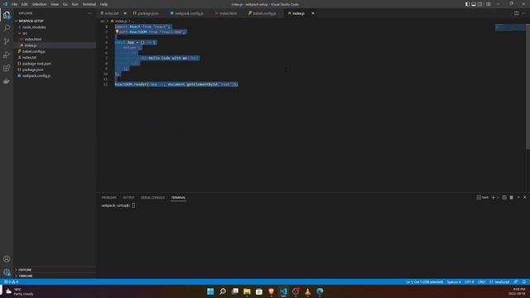Open the Selection menu

coord(39,4)
